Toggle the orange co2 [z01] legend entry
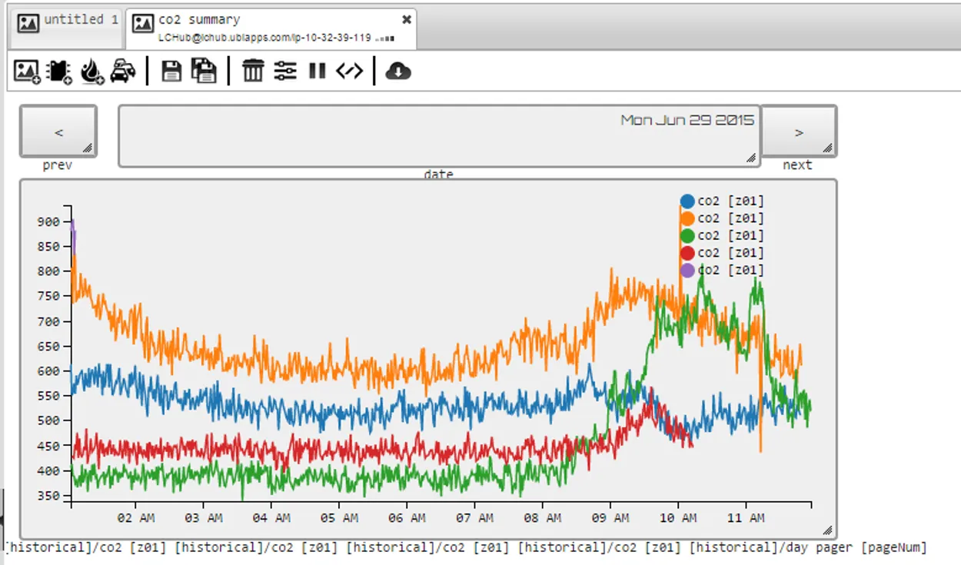 [723, 218]
